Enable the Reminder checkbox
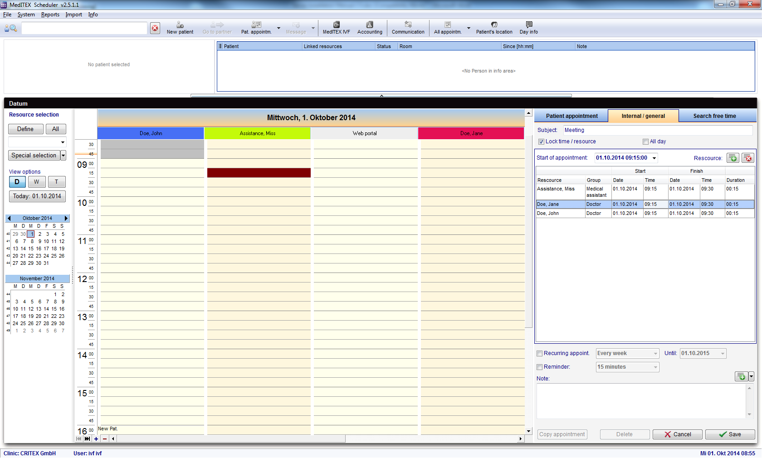This screenshot has height=458, width=762. click(x=539, y=367)
